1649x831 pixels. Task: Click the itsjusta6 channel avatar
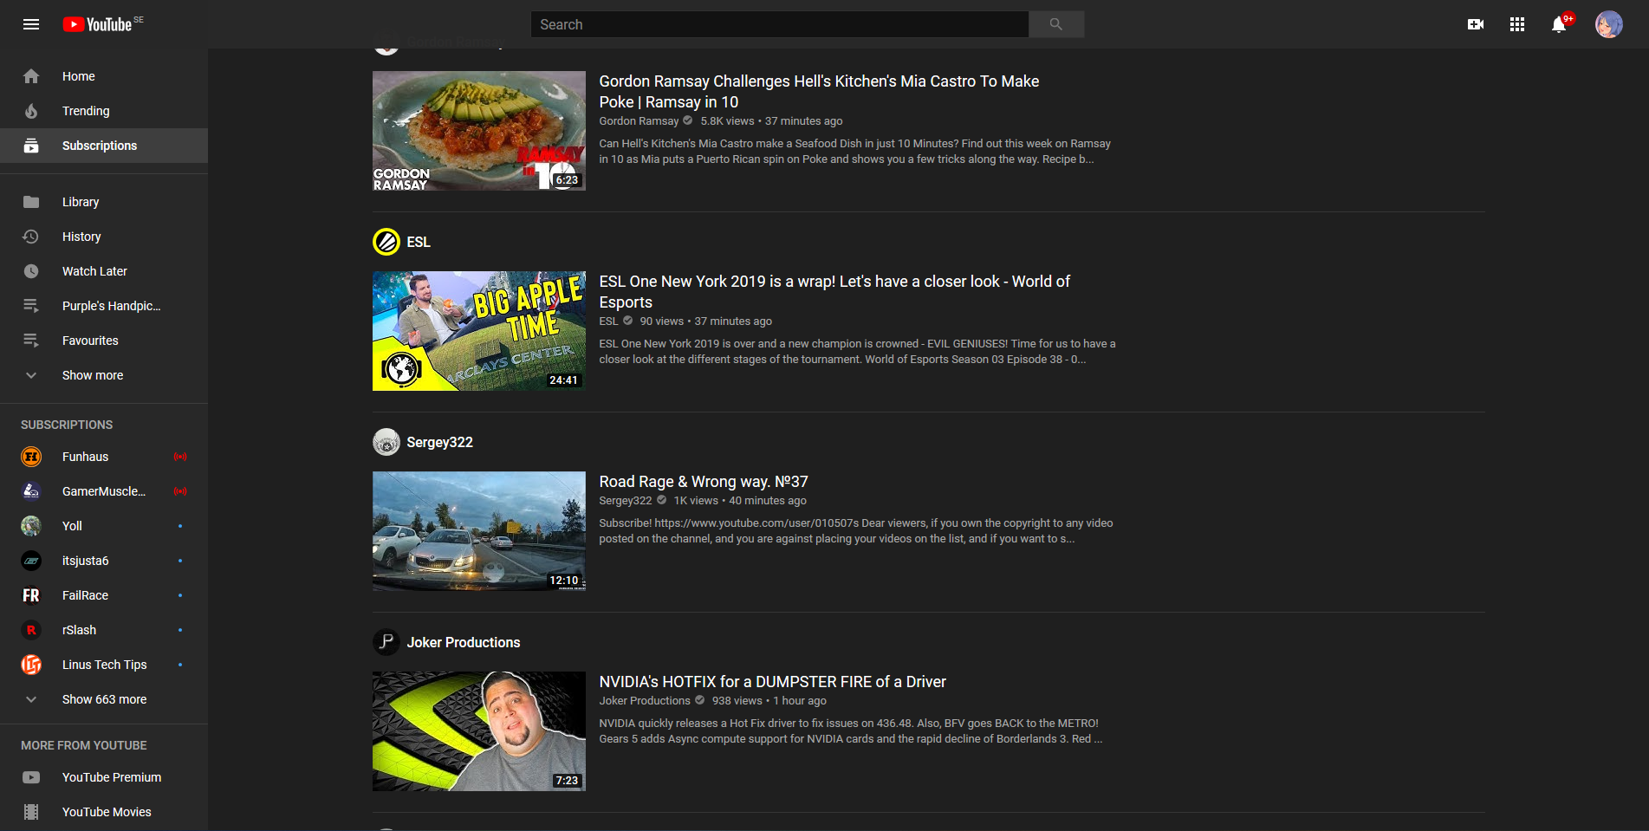click(x=31, y=561)
